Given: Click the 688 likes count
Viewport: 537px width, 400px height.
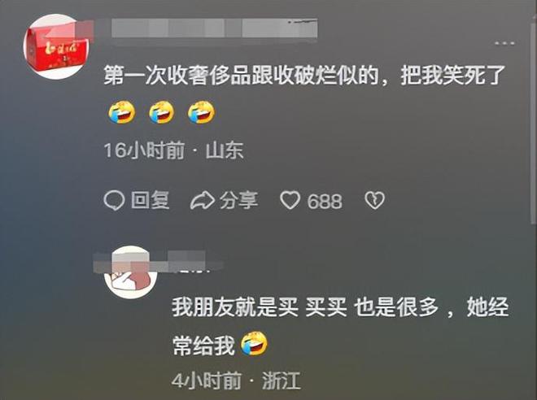Looking at the screenshot, I should 325,201.
